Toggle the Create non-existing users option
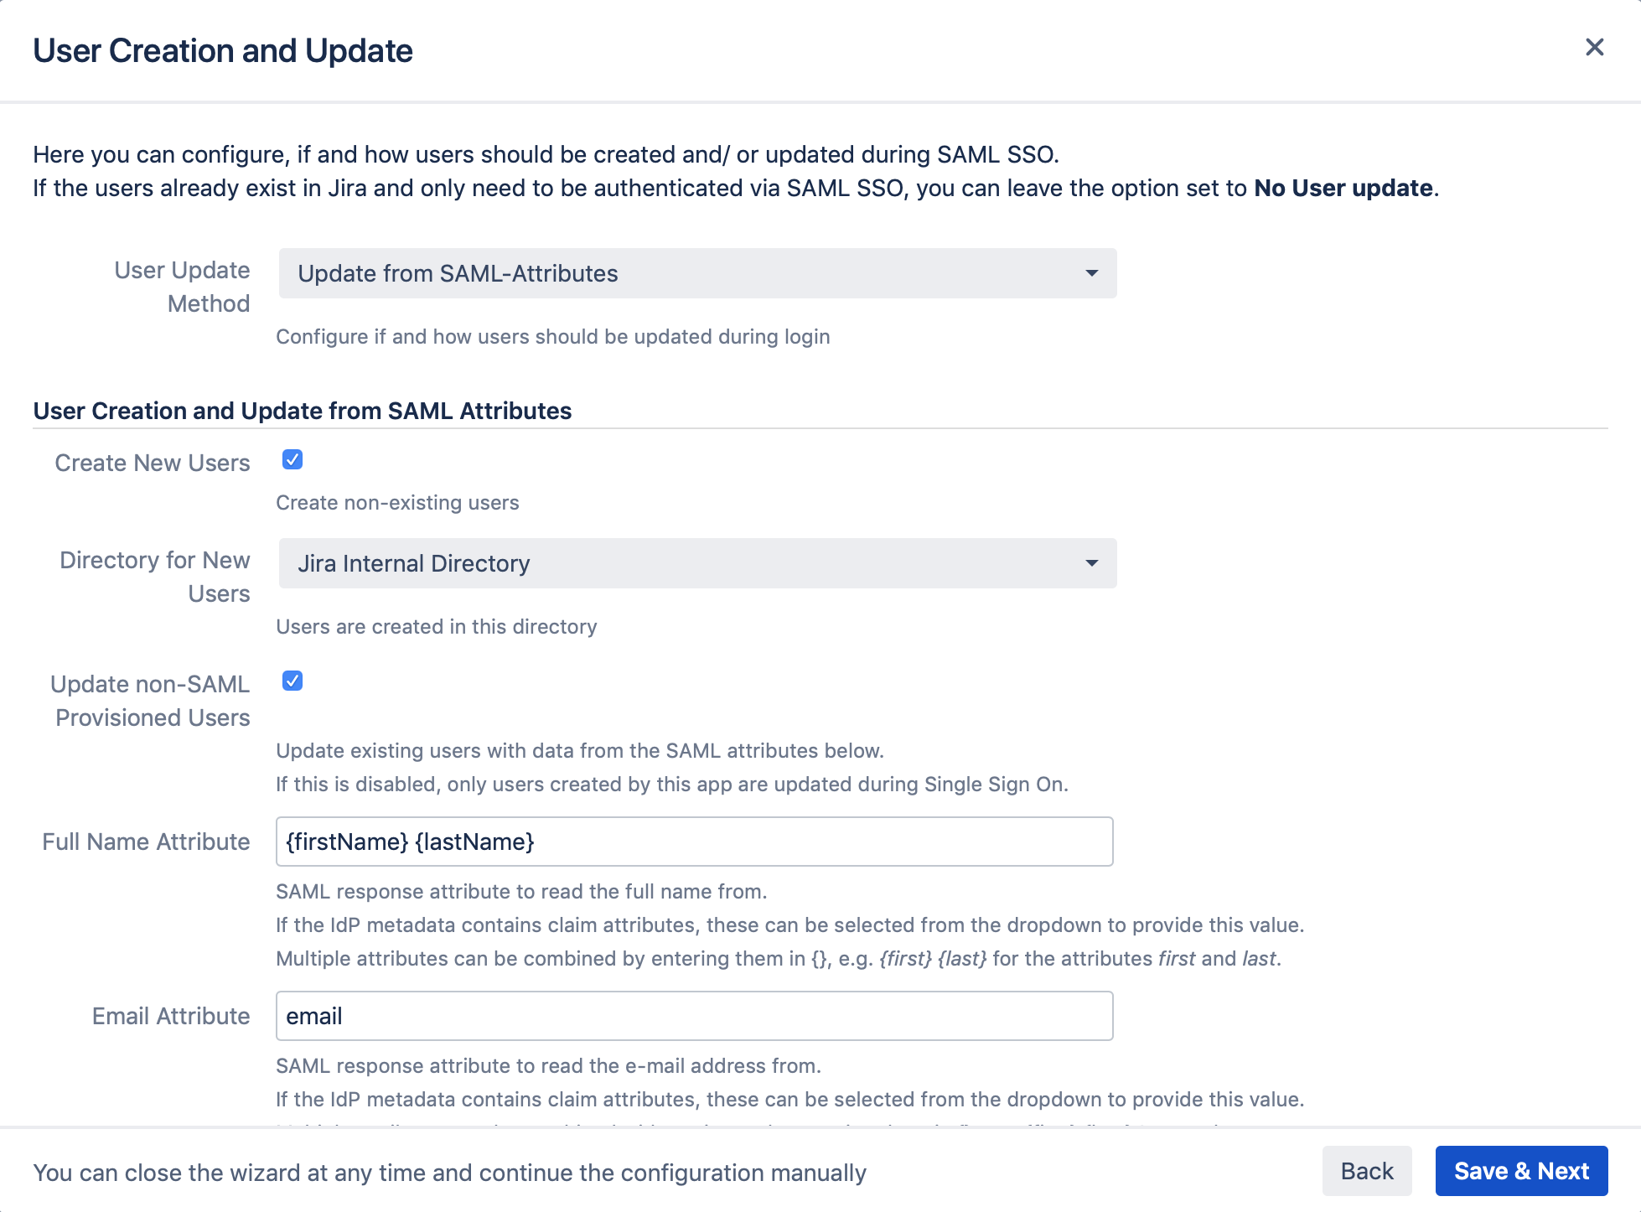 292,459
